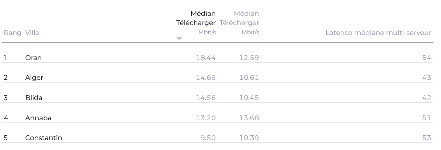
Task: Click the first bold Médian Télécharger header
Action: click(196, 18)
